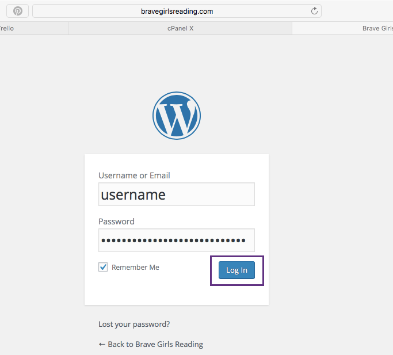Open the "Lost your password?" link

(x=134, y=324)
